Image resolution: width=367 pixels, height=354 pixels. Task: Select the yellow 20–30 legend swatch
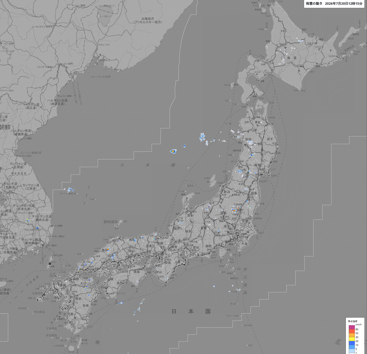tap(351, 339)
